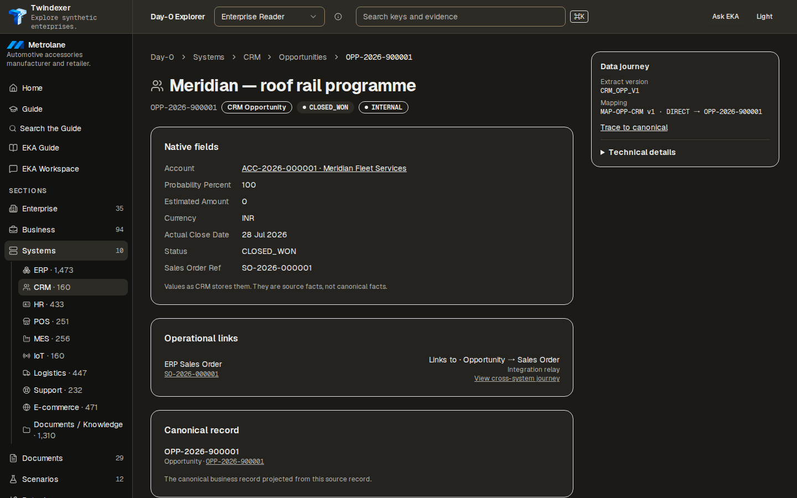Click the CLOSED_WON status badge
The image size is (797, 498).
[x=325, y=107]
